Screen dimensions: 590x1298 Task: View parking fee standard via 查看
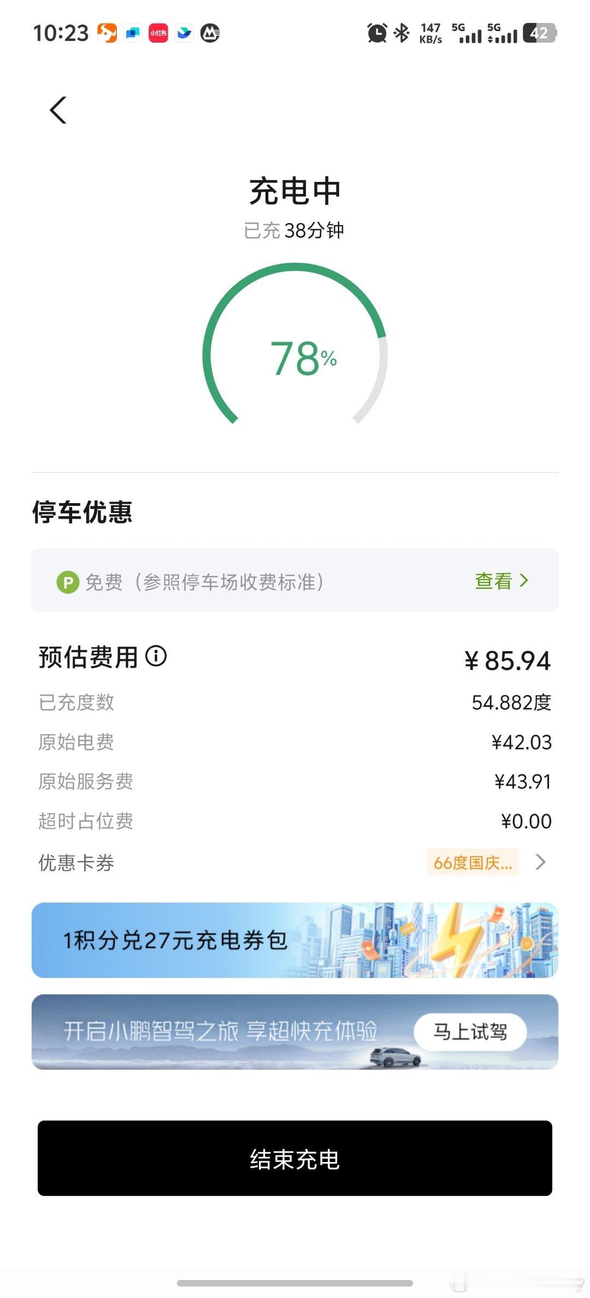(494, 581)
